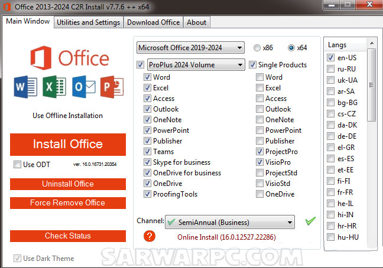
Task: Click the Office icon in title bar
Action: 7,6
